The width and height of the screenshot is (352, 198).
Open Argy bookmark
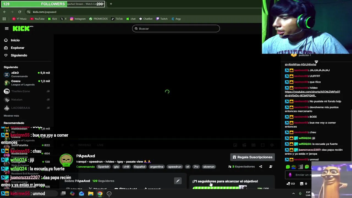pos(176,19)
